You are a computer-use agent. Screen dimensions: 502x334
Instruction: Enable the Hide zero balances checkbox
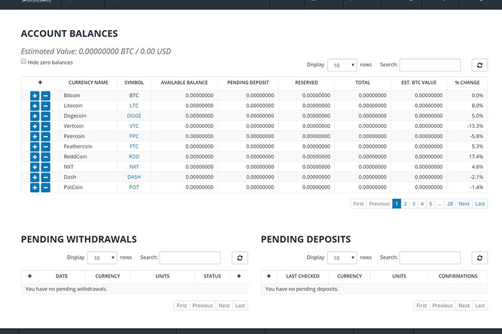click(24, 62)
